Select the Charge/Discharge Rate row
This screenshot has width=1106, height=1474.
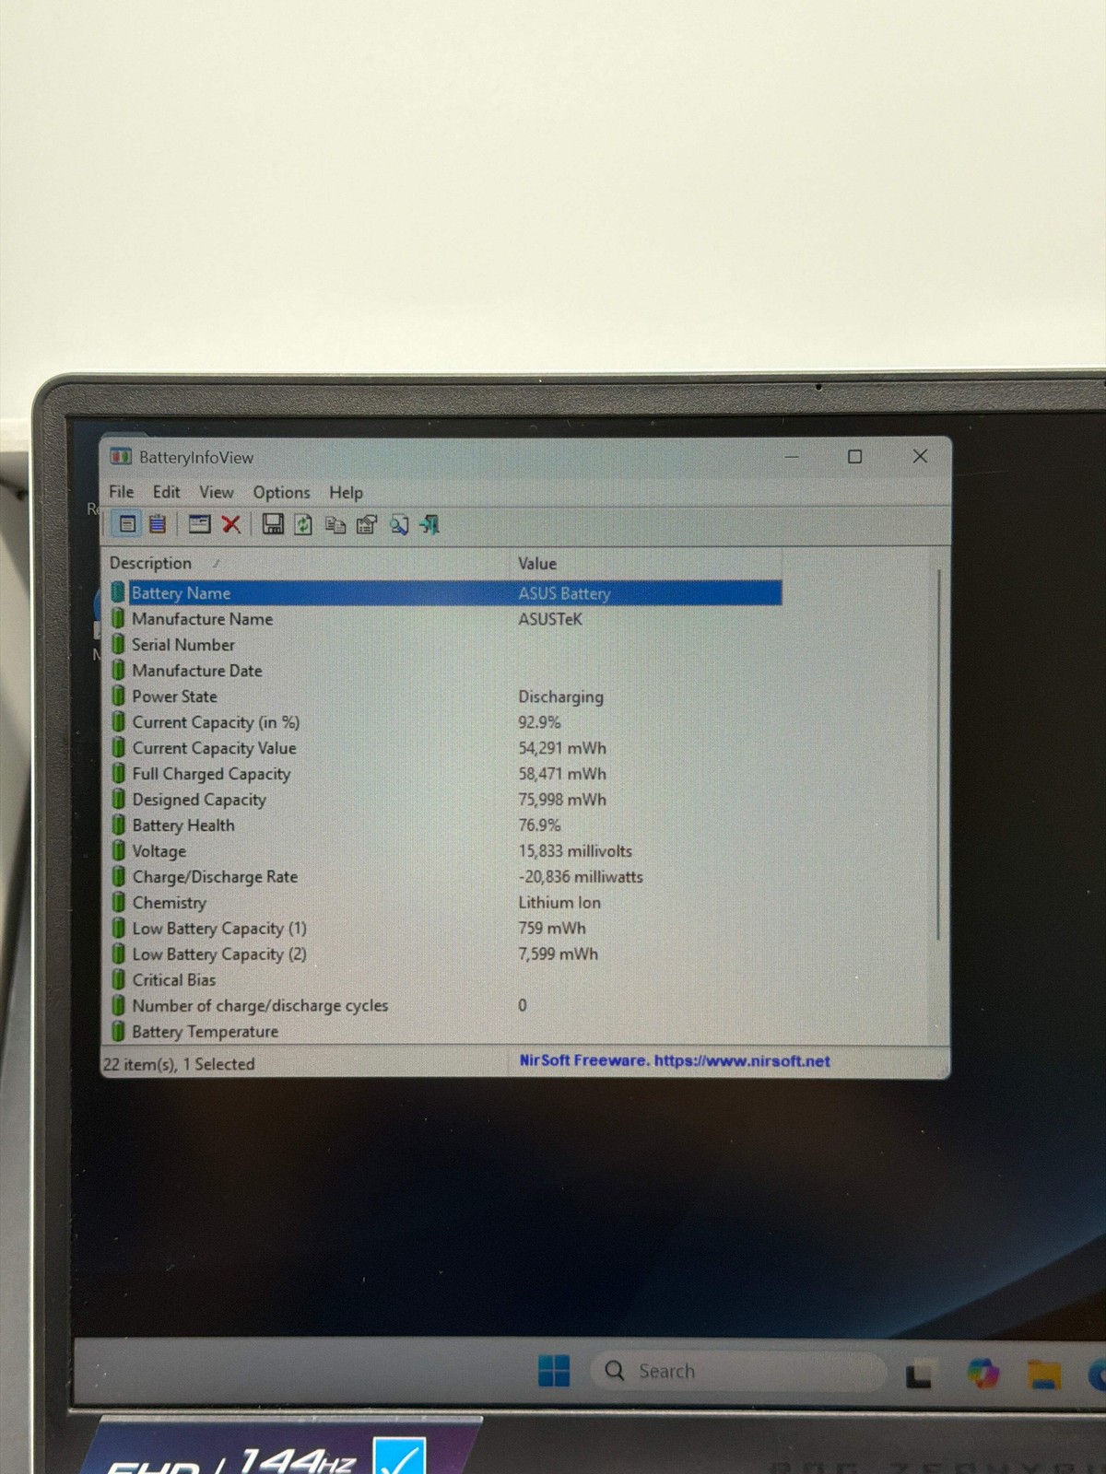445,876
